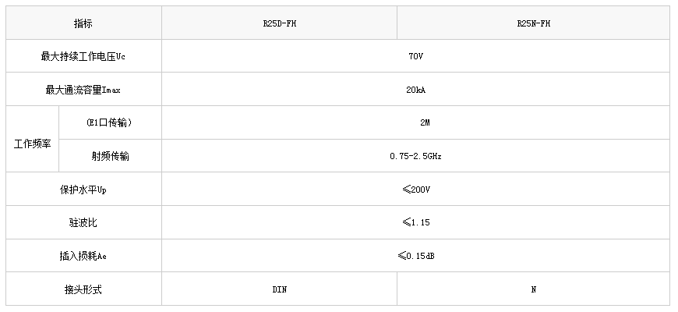Select the 0.75-2.5GHz value cell
678x312 pixels.
pyautogui.click(x=415, y=156)
